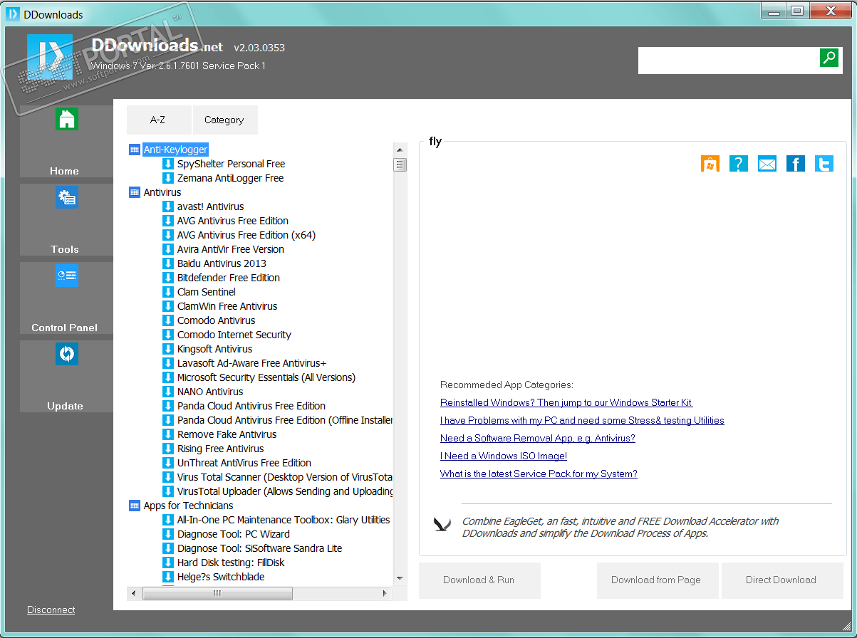Image resolution: width=857 pixels, height=638 pixels.
Task: Collapse the Anti-Keylogger category node
Action: [x=135, y=150]
